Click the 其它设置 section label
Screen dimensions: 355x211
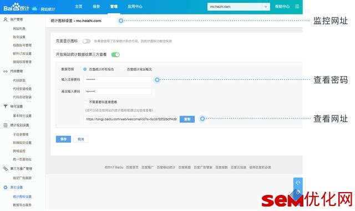click(x=17, y=188)
